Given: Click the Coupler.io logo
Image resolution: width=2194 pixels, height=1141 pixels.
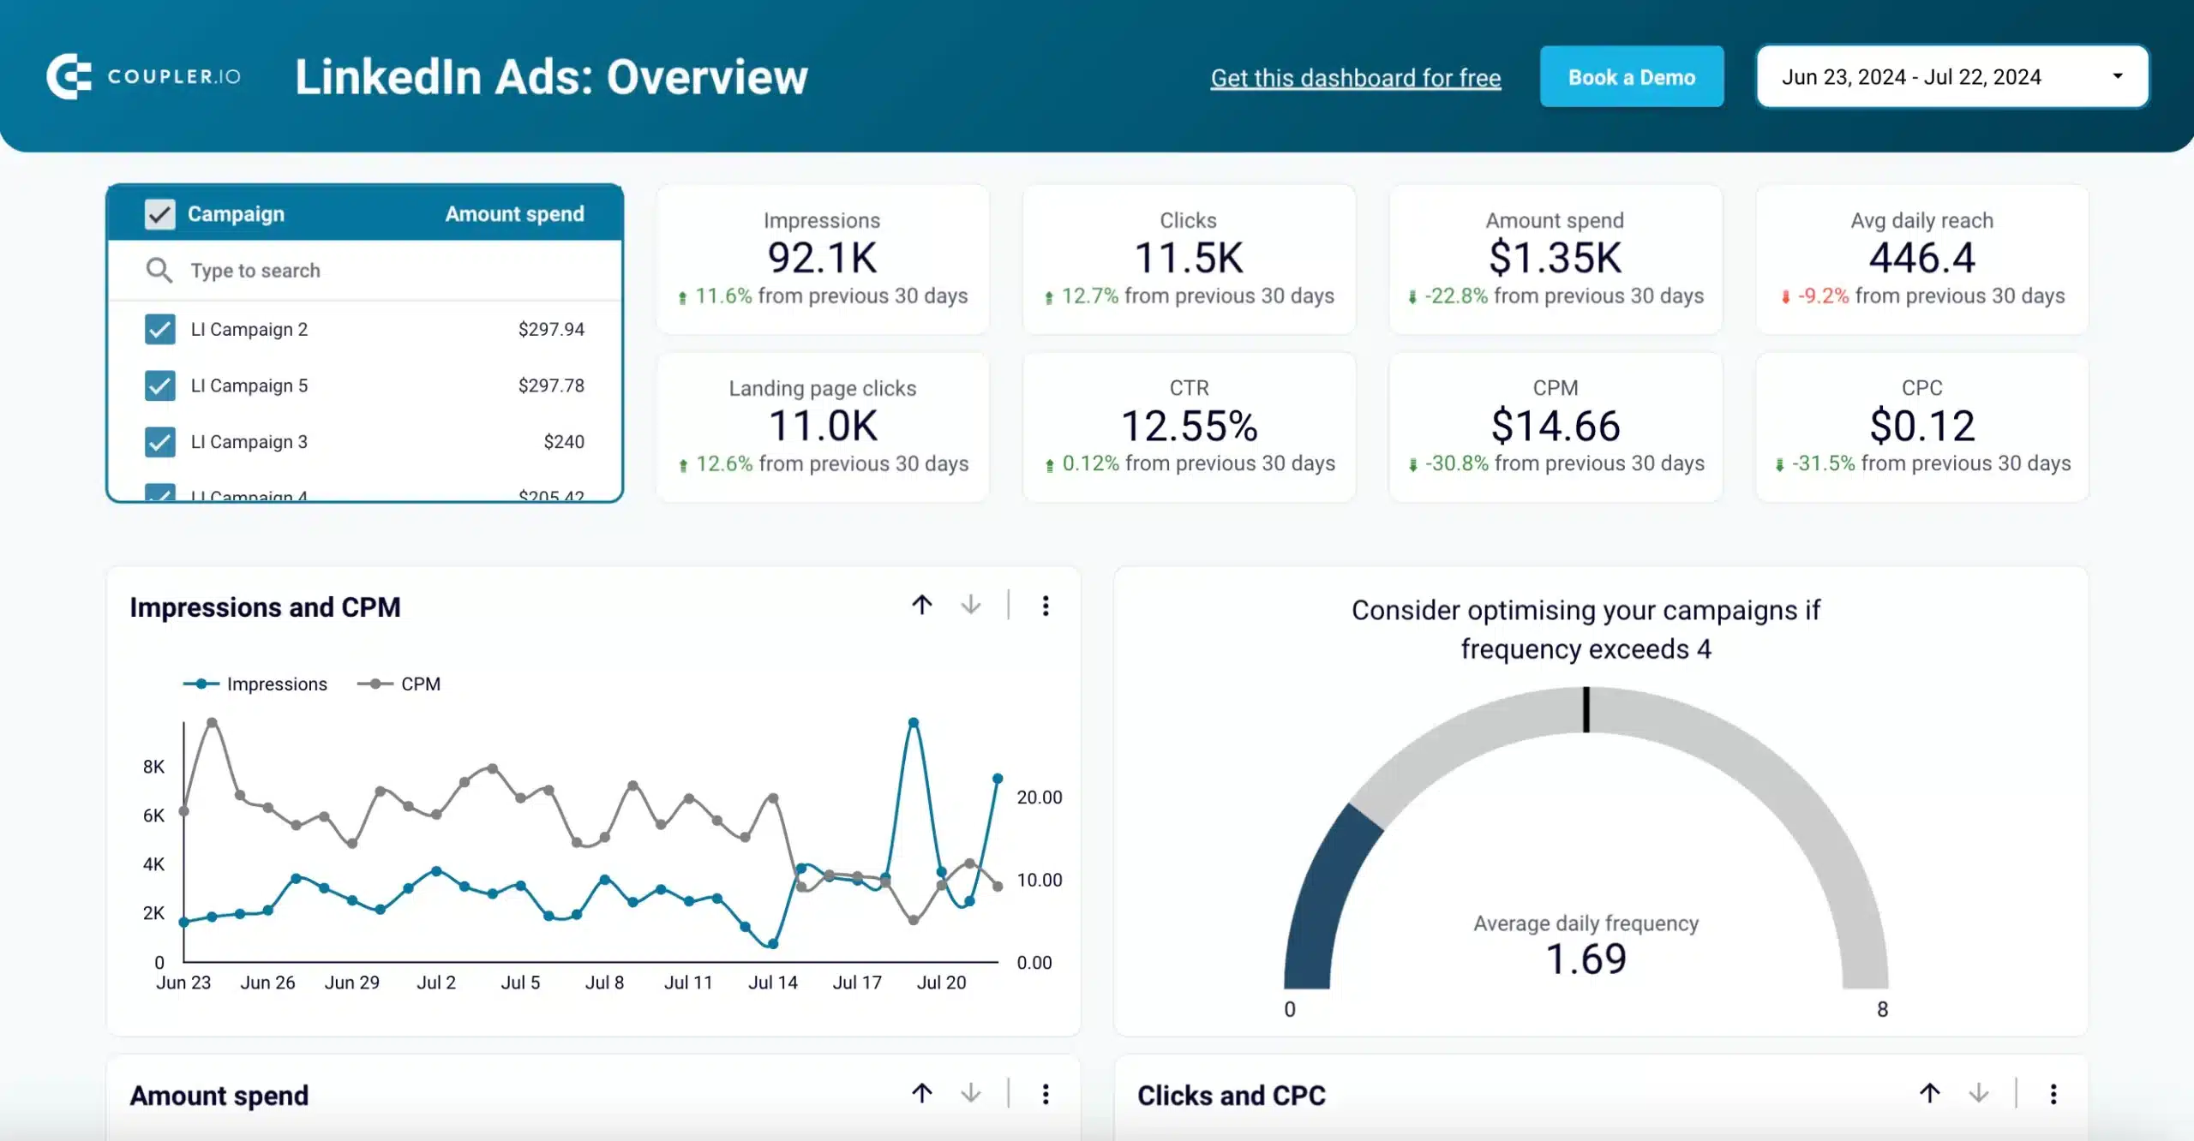Looking at the screenshot, I should [x=143, y=76].
